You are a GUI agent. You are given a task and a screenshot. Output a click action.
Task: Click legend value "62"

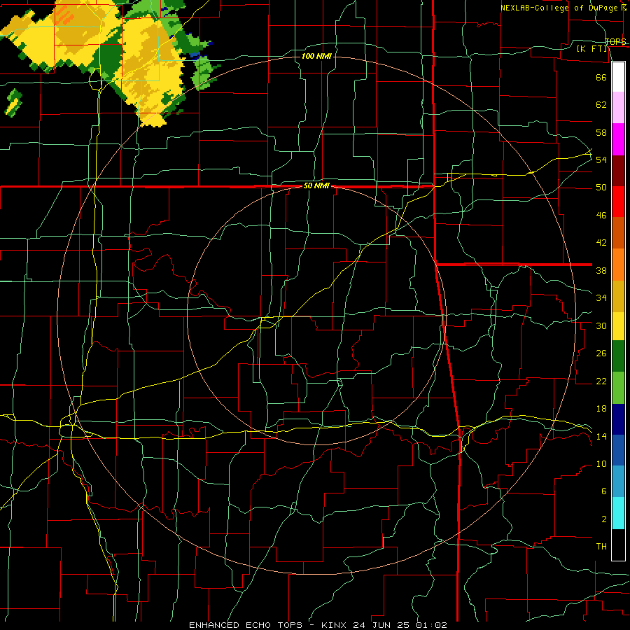pyautogui.click(x=601, y=105)
